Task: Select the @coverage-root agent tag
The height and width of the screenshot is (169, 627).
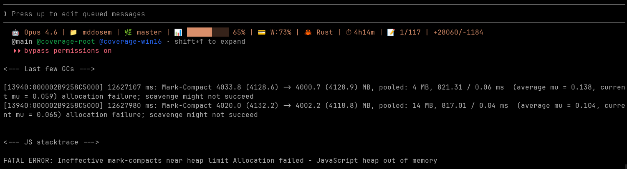Action: point(66,42)
